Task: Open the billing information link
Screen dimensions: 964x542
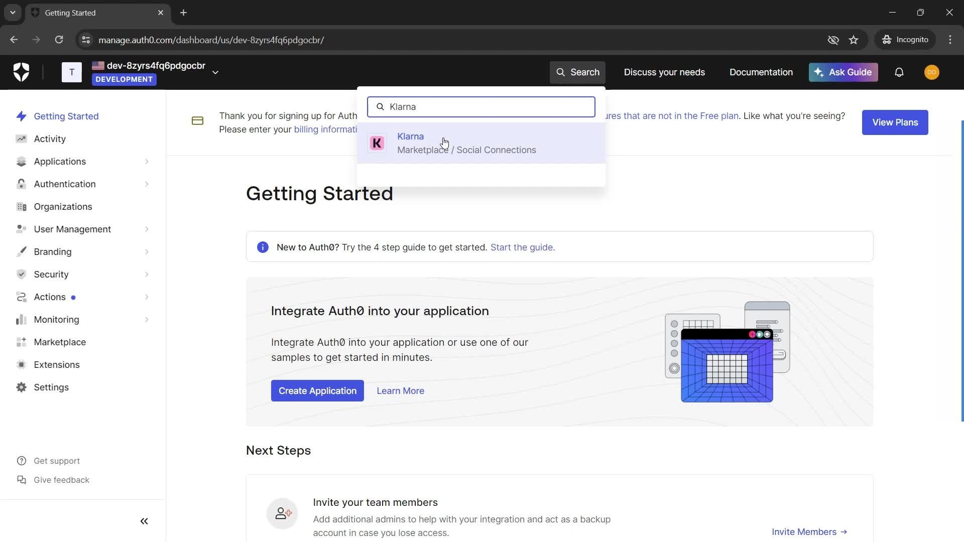Action: 325,129
